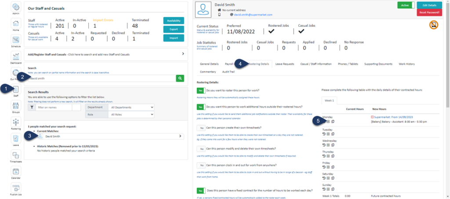
Task: Select the Week 1 tab
Action: click(330, 101)
